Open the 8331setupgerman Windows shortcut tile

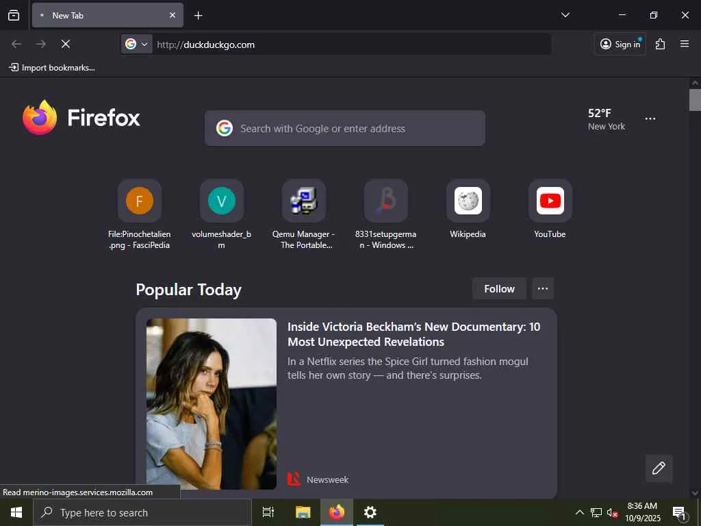click(386, 214)
